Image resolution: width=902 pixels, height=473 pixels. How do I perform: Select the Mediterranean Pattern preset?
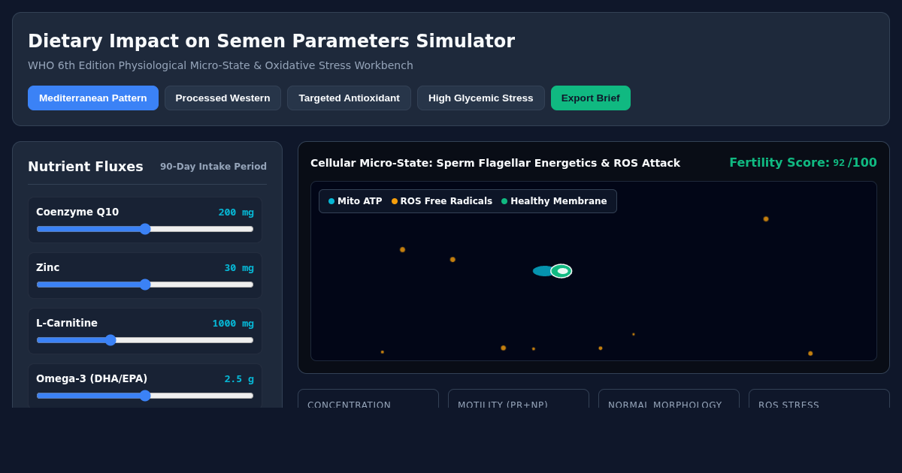[93, 98]
